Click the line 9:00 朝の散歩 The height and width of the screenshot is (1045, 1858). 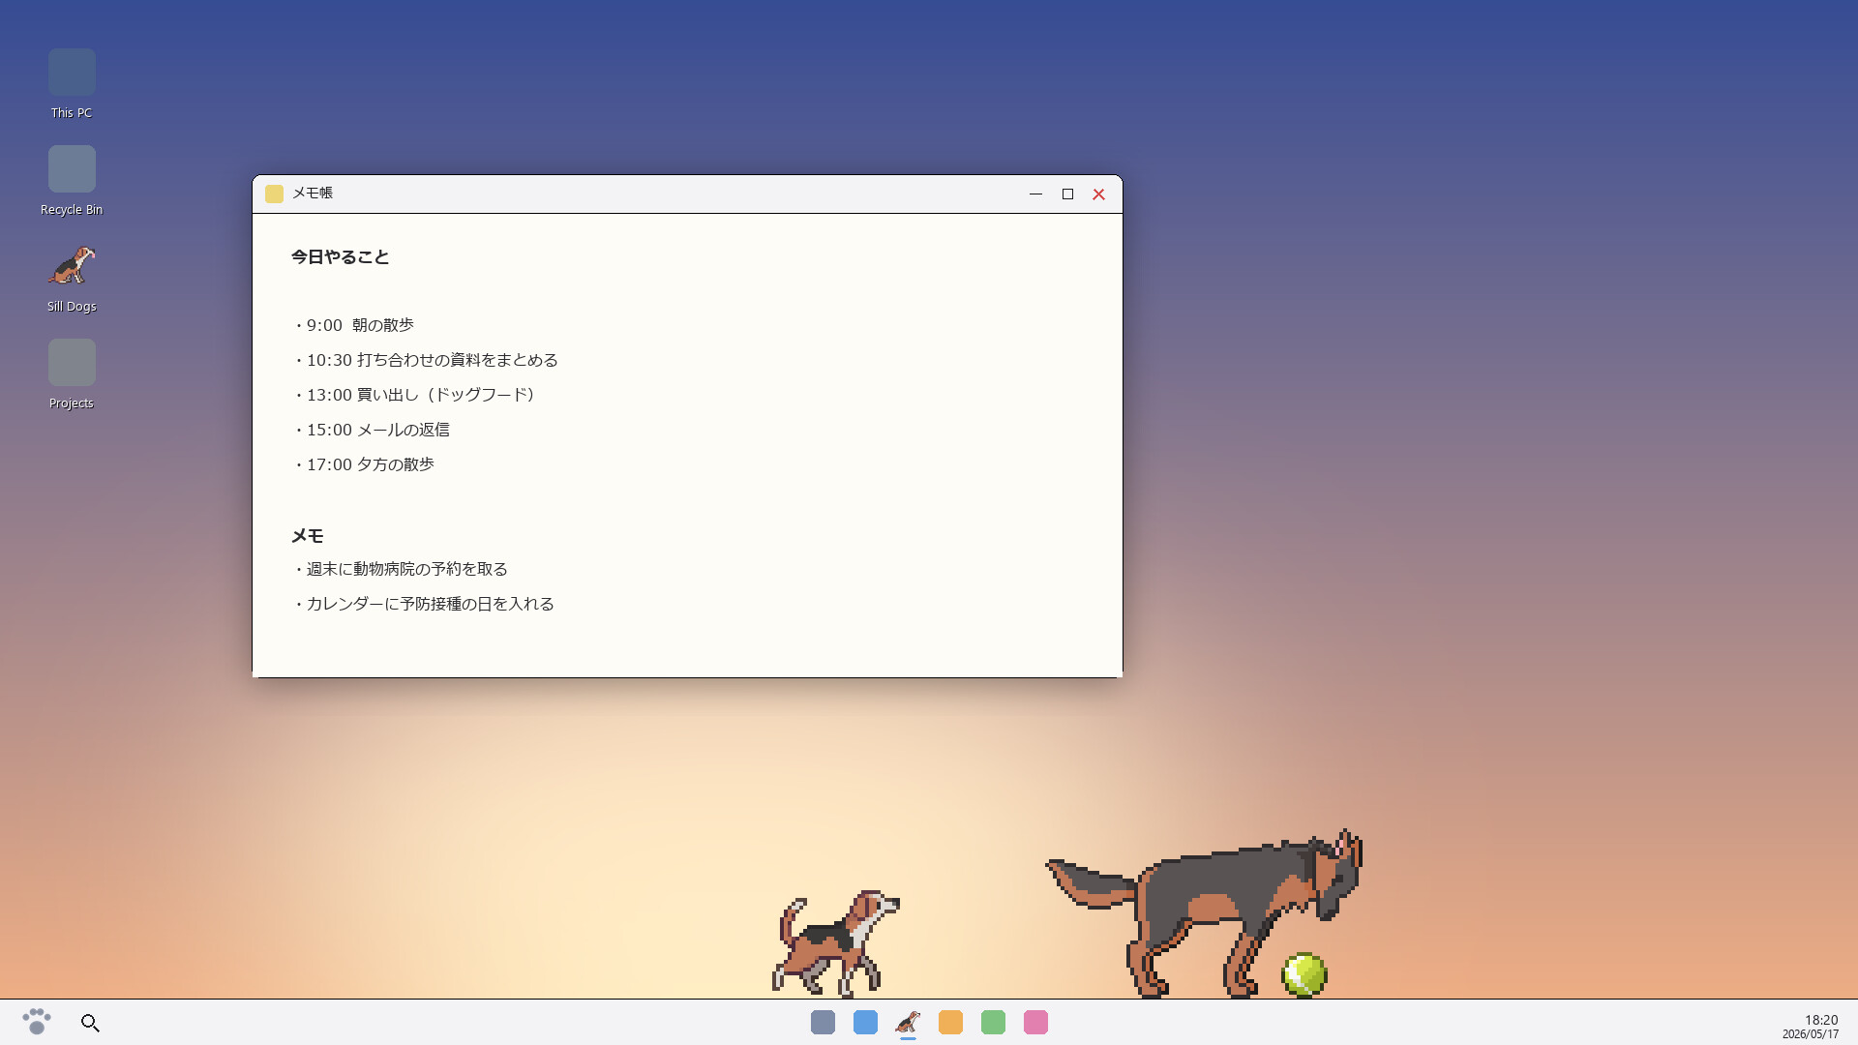[353, 325]
